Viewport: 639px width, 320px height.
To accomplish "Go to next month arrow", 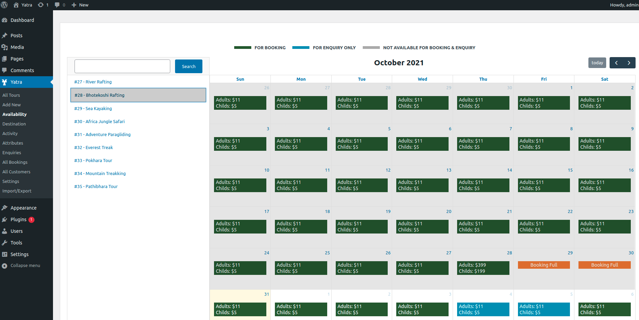I will 629,63.
